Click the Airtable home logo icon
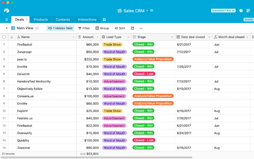Image resolution: width=254 pixels, height=159 pixels. point(6,10)
